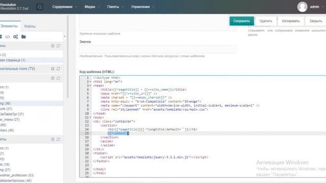This screenshot has width=326, height=183.
Task: Refresh the additional fields (TV) section
Action: coord(58,69)
